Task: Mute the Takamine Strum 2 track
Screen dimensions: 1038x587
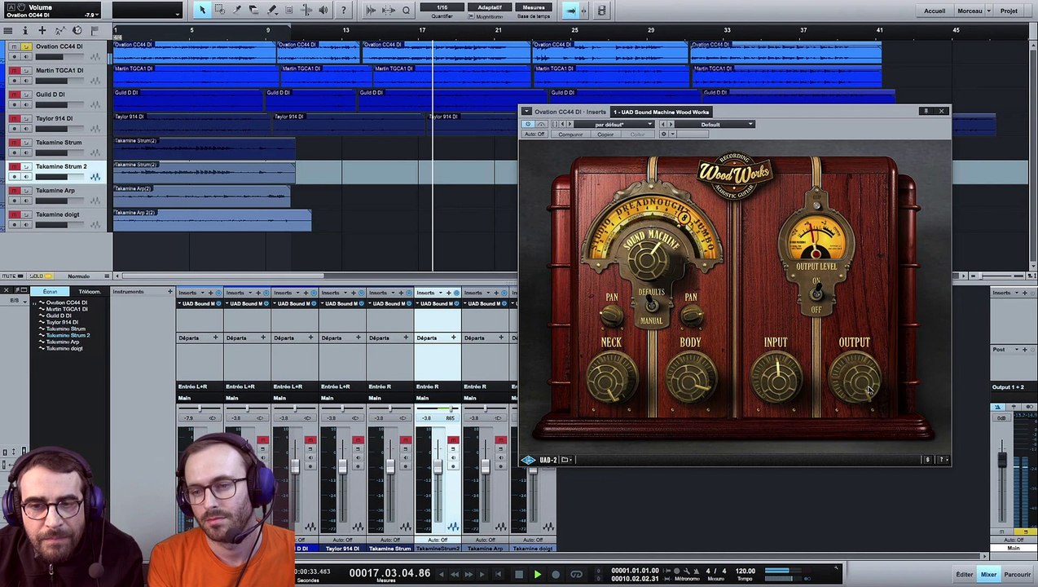Action: coord(14,167)
